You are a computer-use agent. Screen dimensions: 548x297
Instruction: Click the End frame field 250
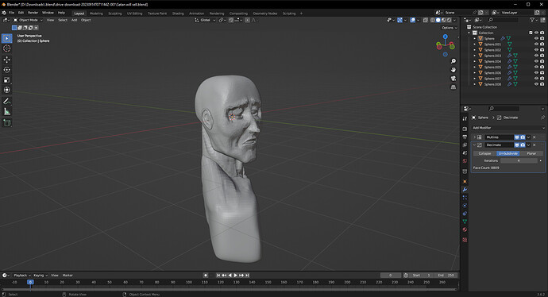(446, 276)
